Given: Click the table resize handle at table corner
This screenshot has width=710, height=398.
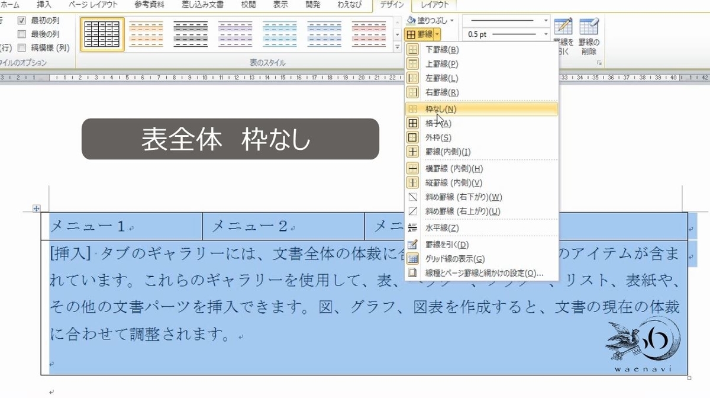Looking at the screenshot, I should pos(689,377).
